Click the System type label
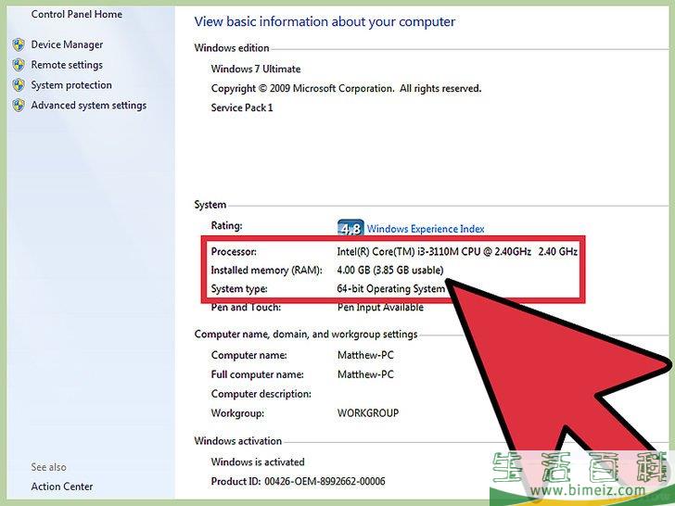 [239, 289]
